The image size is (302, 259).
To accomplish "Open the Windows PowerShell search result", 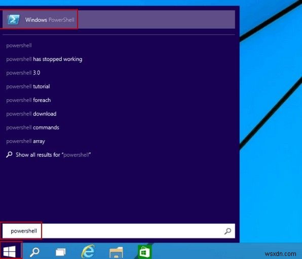I will [x=119, y=19].
